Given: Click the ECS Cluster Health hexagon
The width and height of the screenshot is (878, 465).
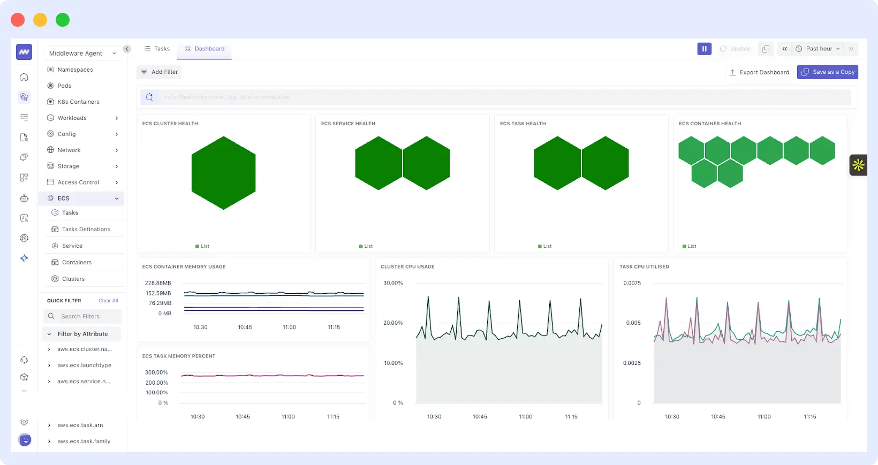Looking at the screenshot, I should click(x=223, y=173).
